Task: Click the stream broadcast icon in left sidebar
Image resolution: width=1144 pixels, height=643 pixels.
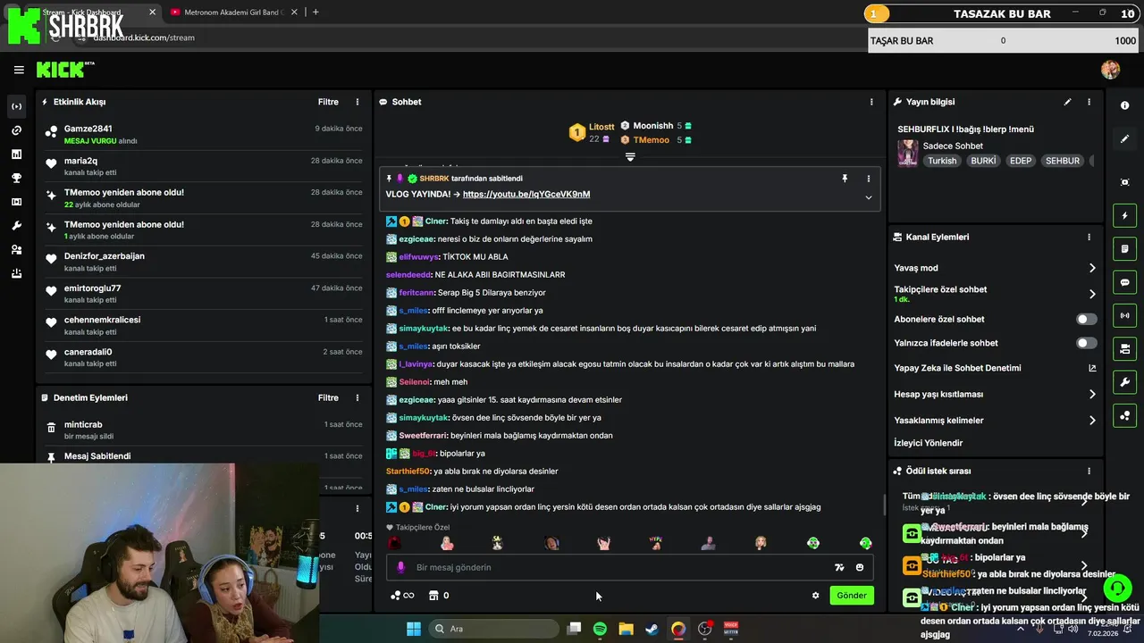Action: 16,106
